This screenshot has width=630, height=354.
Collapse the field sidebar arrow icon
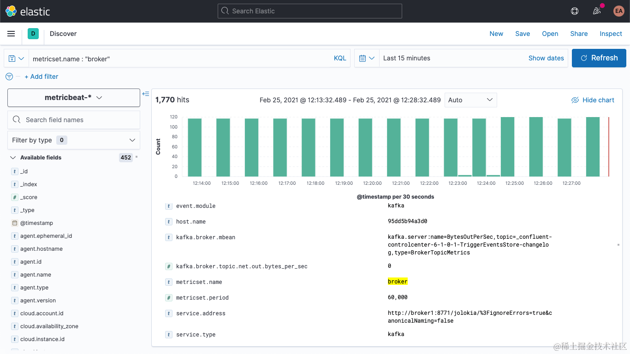click(146, 94)
